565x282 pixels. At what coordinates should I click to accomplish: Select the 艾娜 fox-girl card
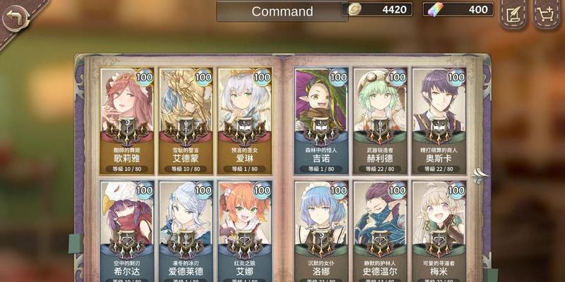pyautogui.click(x=244, y=231)
